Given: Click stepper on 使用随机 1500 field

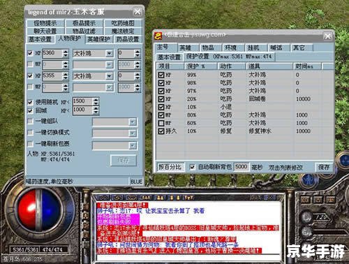Looking at the screenshot, I should pos(96,101).
